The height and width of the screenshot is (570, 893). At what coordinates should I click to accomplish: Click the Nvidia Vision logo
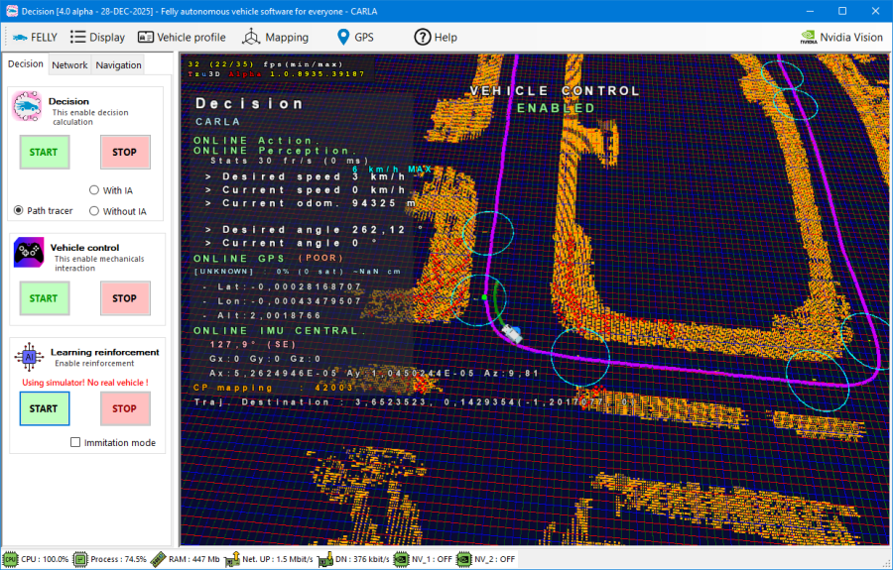(x=809, y=37)
